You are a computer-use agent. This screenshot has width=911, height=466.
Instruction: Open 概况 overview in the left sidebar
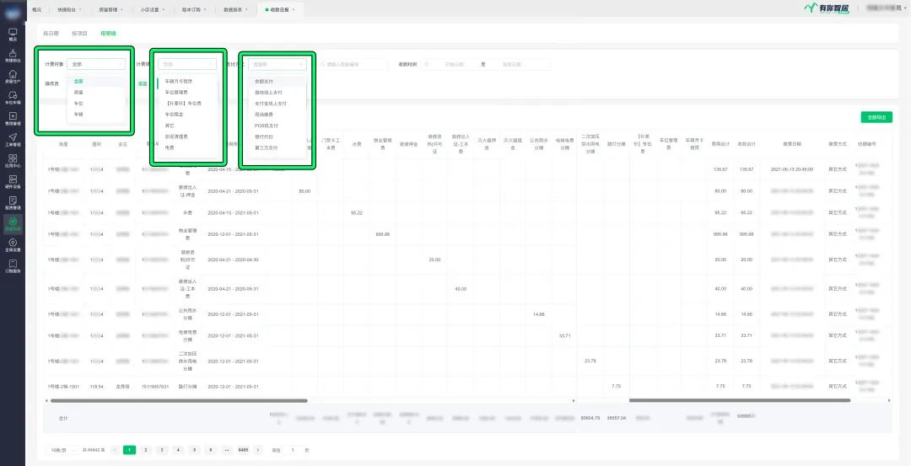coord(12,34)
